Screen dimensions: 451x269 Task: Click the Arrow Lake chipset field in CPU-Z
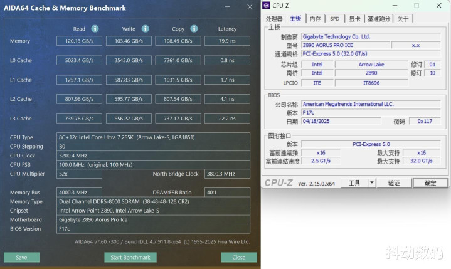click(x=371, y=65)
